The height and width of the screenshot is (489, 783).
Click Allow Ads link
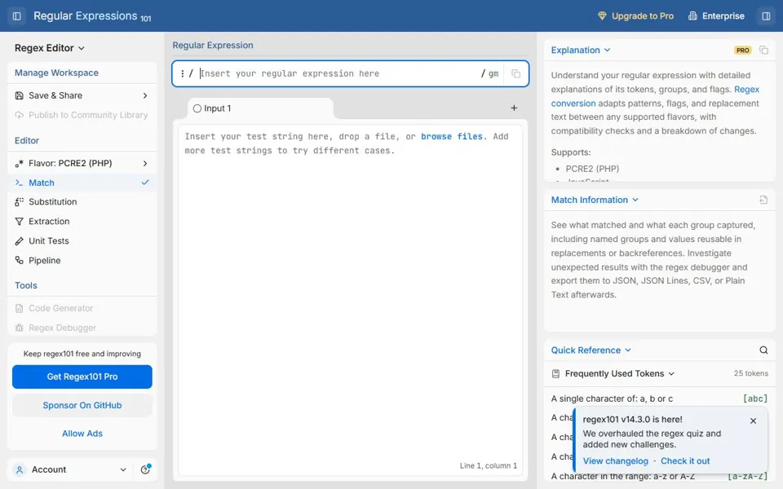pyautogui.click(x=82, y=433)
